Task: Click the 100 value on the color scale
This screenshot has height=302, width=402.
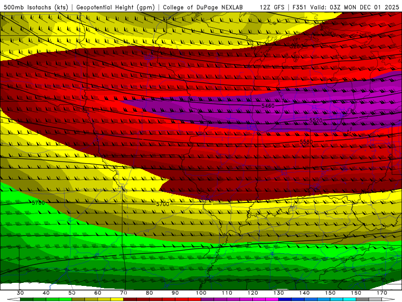Action: pos(201,293)
